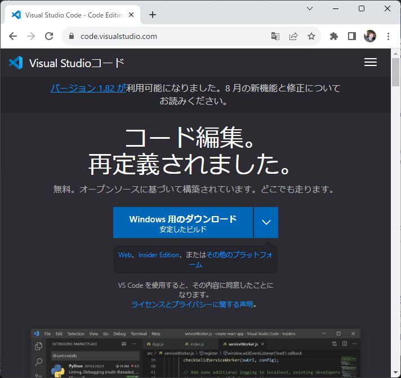The height and width of the screenshot is (378, 401).
Task: Open the Google Translate page icon
Action: pos(275,36)
